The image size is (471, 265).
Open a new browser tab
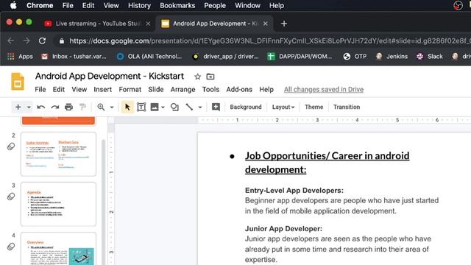tap(284, 24)
